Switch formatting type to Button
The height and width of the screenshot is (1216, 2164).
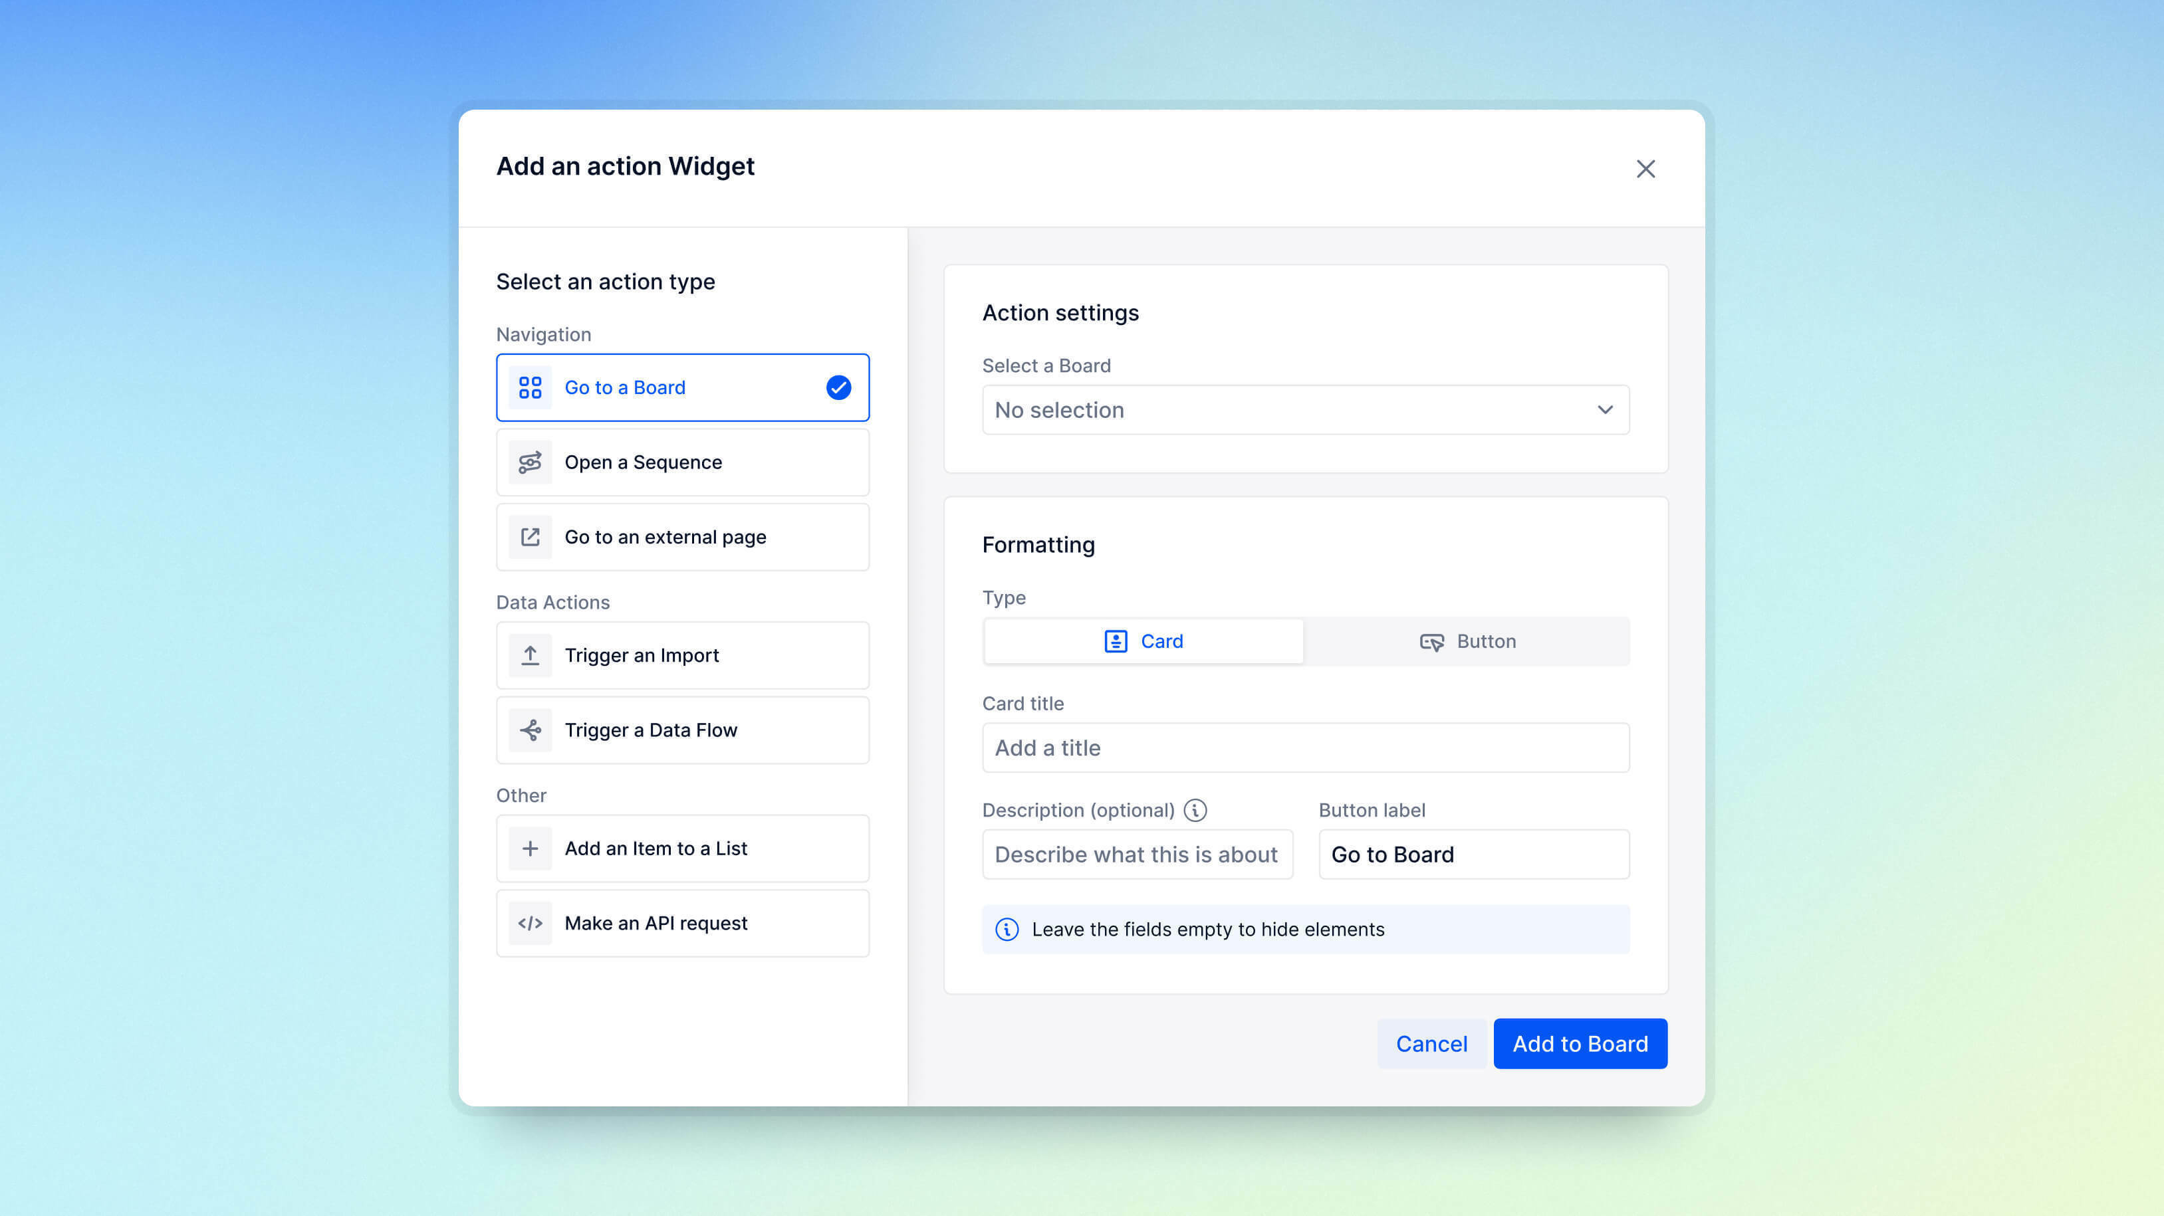pyautogui.click(x=1467, y=642)
